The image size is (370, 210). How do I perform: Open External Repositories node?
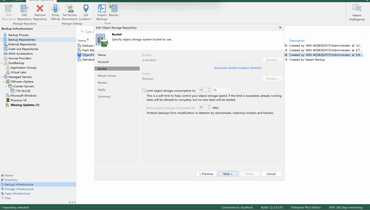click(22, 44)
